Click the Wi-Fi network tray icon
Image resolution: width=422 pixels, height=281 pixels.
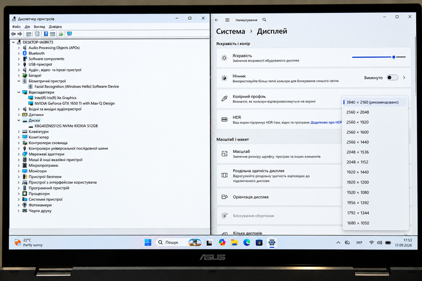pyautogui.click(x=372, y=242)
